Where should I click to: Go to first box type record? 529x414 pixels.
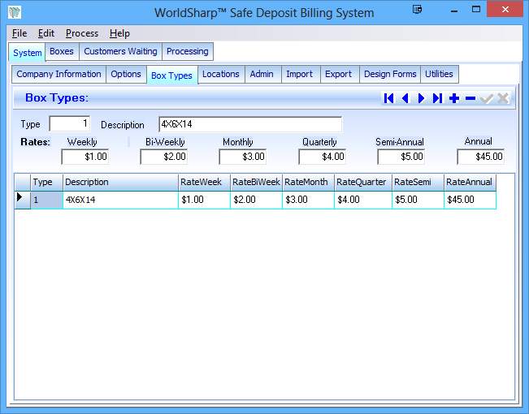389,98
